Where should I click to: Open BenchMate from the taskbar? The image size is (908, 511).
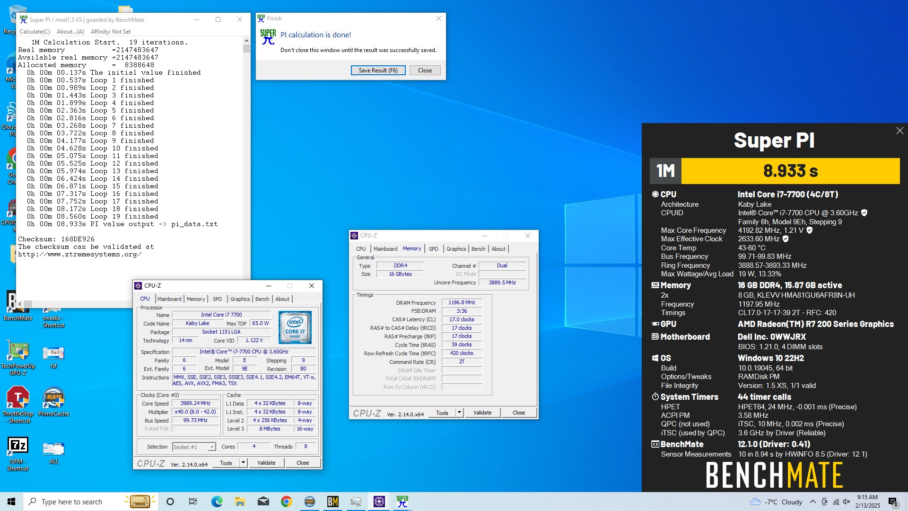point(333,502)
